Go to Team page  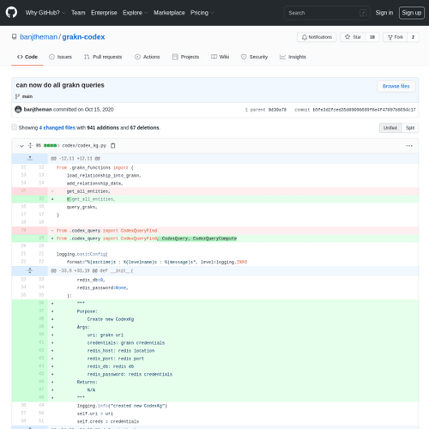78,13
